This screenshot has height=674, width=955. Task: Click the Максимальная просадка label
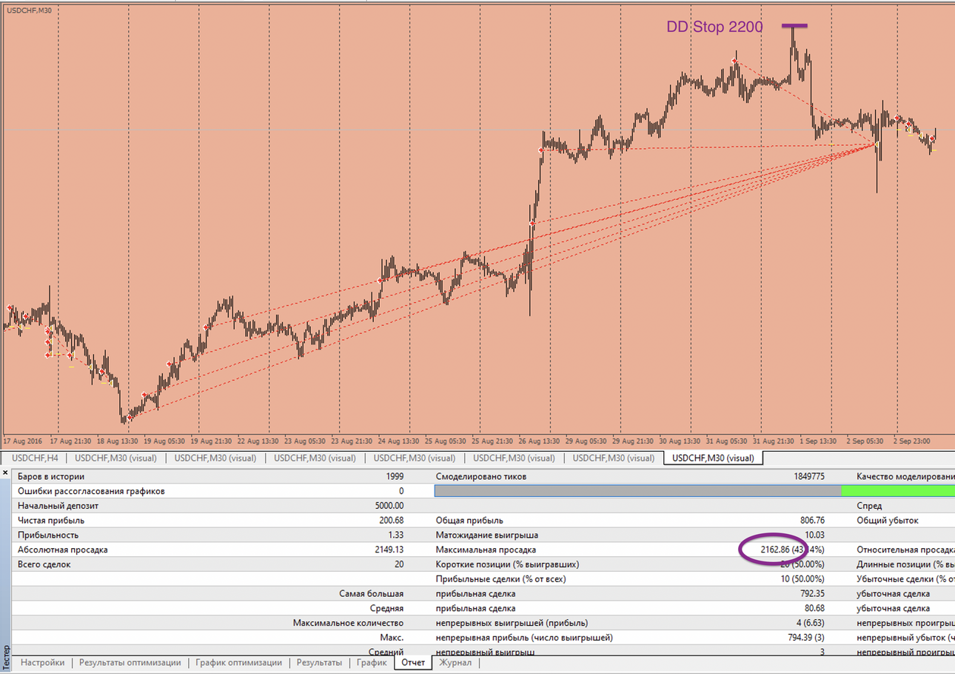[486, 550]
